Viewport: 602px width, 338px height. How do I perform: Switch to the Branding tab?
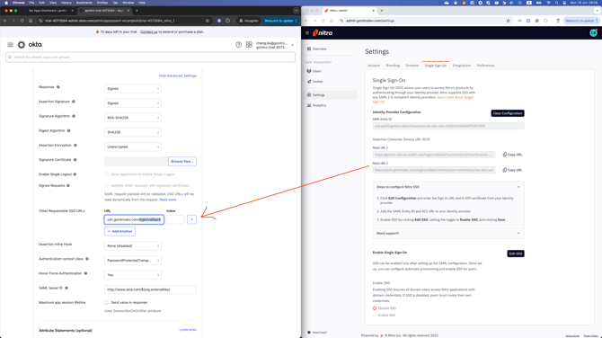coord(393,66)
